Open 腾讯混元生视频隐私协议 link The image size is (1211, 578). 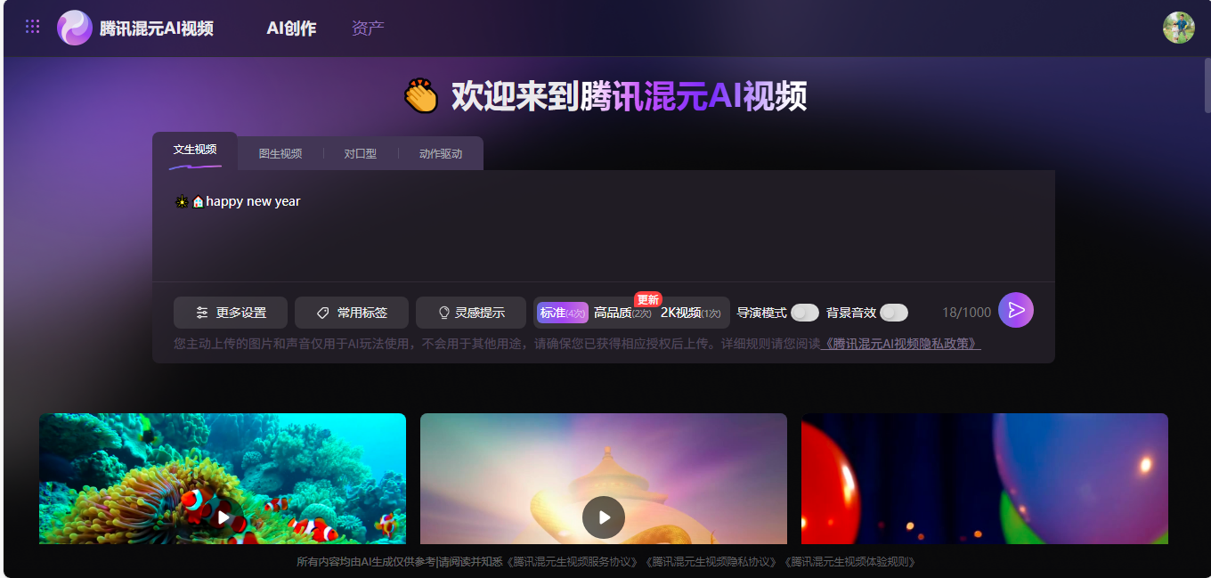(711, 562)
